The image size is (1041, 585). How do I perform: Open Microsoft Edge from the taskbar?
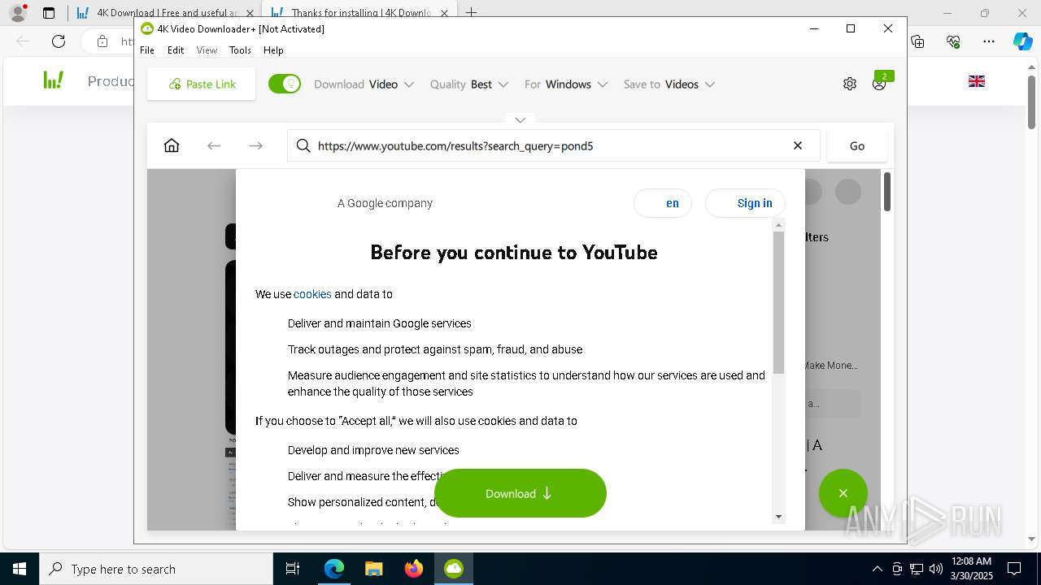coord(334,569)
